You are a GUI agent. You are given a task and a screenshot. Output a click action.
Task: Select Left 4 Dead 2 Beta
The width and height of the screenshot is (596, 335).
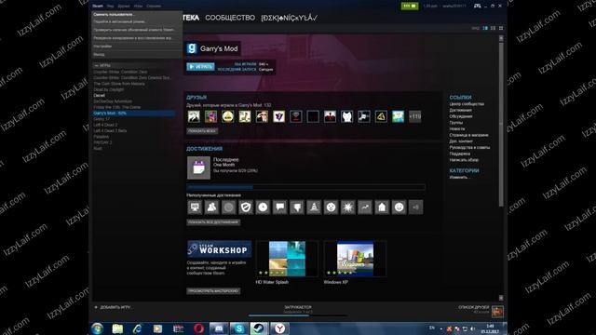pos(110,130)
